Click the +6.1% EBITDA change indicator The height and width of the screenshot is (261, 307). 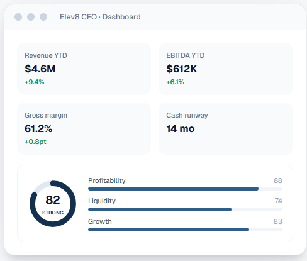[175, 82]
